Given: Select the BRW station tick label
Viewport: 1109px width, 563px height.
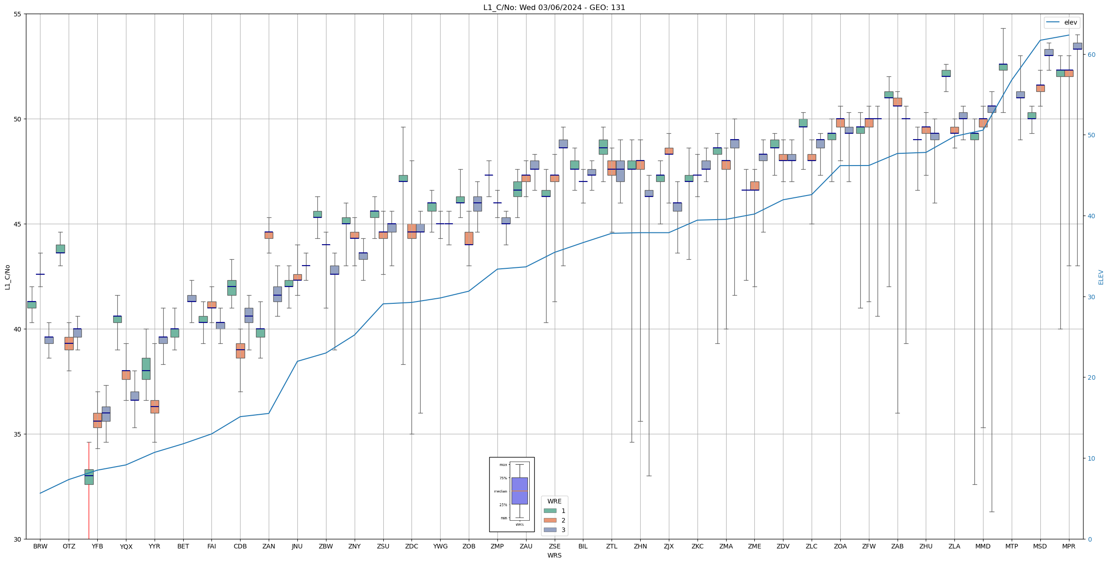Looking at the screenshot, I should 40,546.
